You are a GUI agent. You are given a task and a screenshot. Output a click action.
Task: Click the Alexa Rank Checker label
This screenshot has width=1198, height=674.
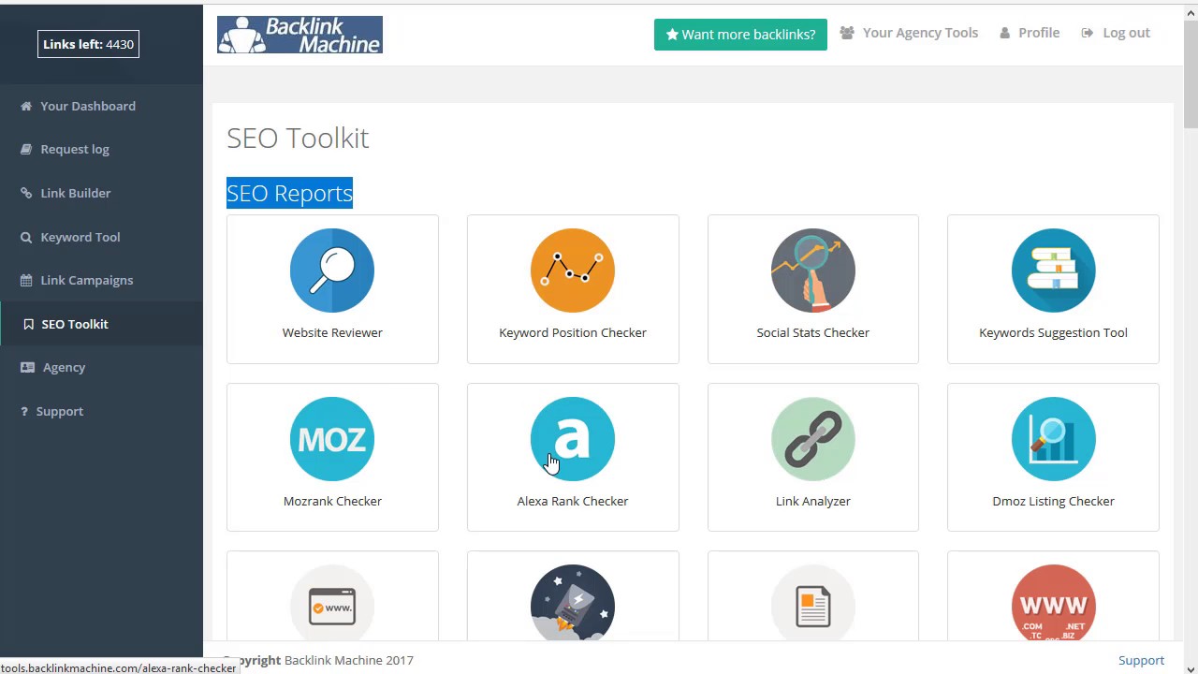[573, 501]
